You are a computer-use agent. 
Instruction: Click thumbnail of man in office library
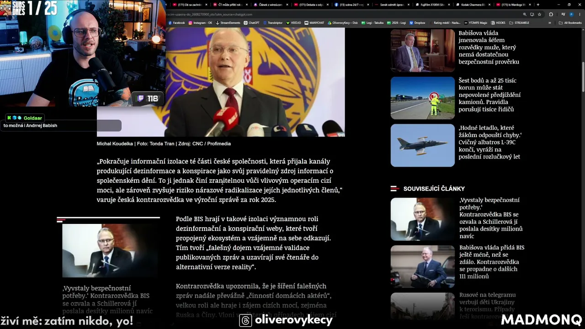pyautogui.click(x=423, y=51)
